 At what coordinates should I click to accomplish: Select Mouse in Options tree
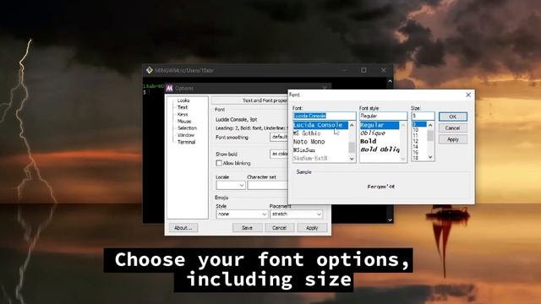(x=184, y=122)
